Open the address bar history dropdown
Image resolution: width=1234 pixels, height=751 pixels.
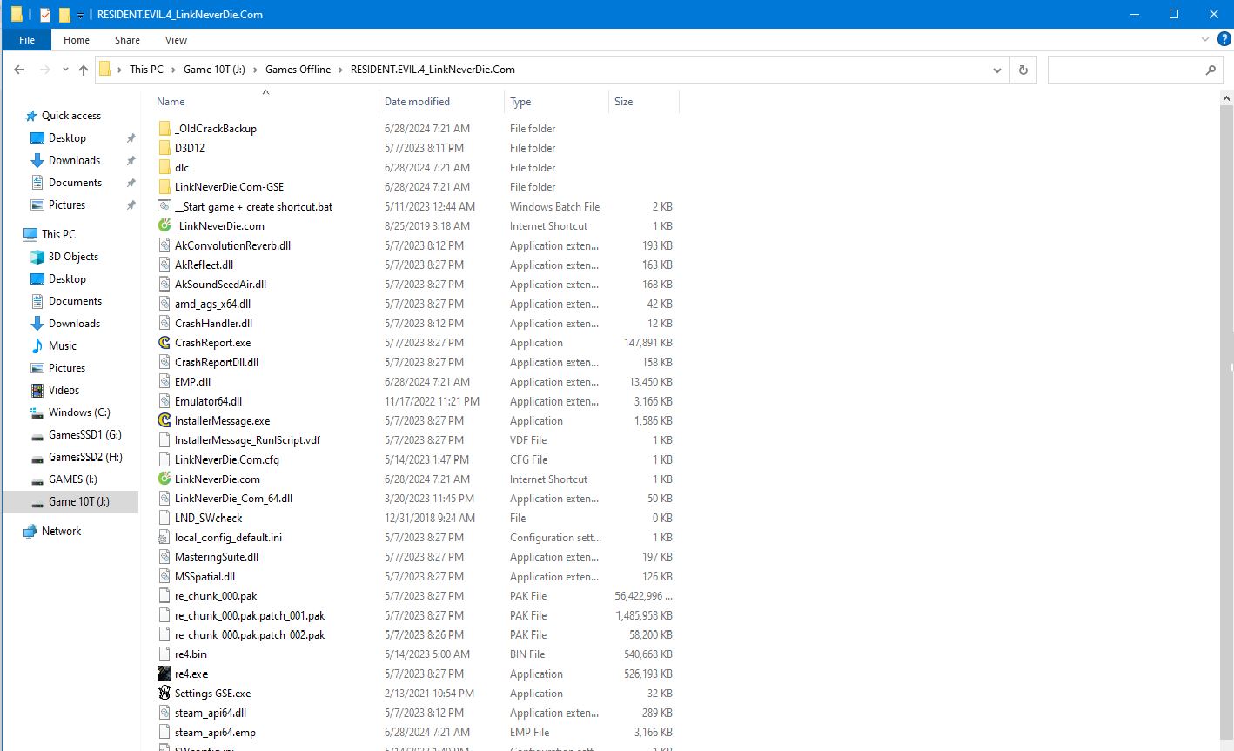997,70
